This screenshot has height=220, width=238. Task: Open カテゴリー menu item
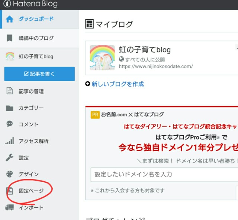click(31, 108)
